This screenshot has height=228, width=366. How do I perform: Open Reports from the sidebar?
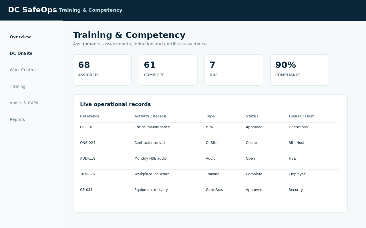[17, 119]
